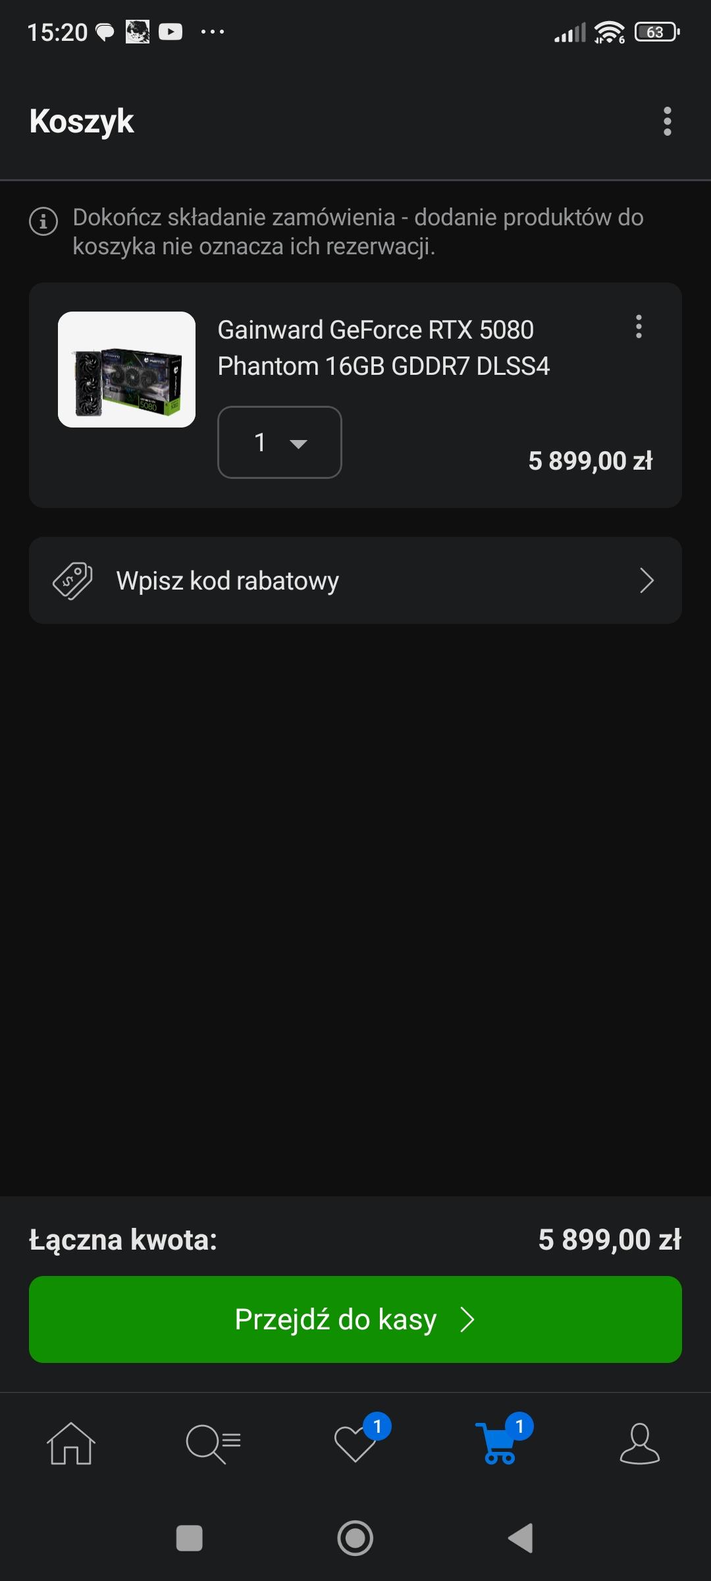Expand the Wpisz kod rabatowy chevron

[646, 581]
